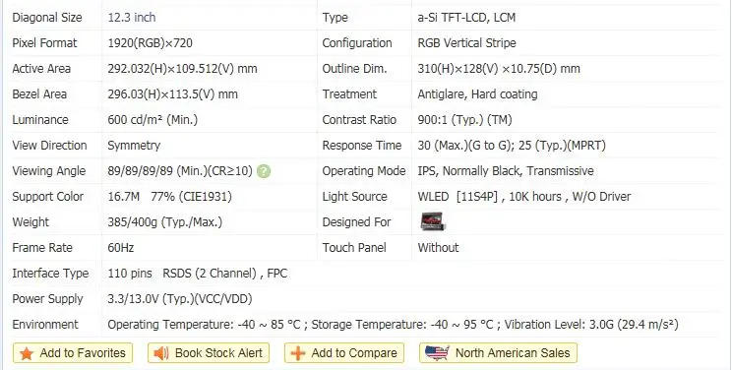This screenshot has width=732, height=370.
Task: Click the green help icon beside Viewing Angle
Action: (264, 171)
